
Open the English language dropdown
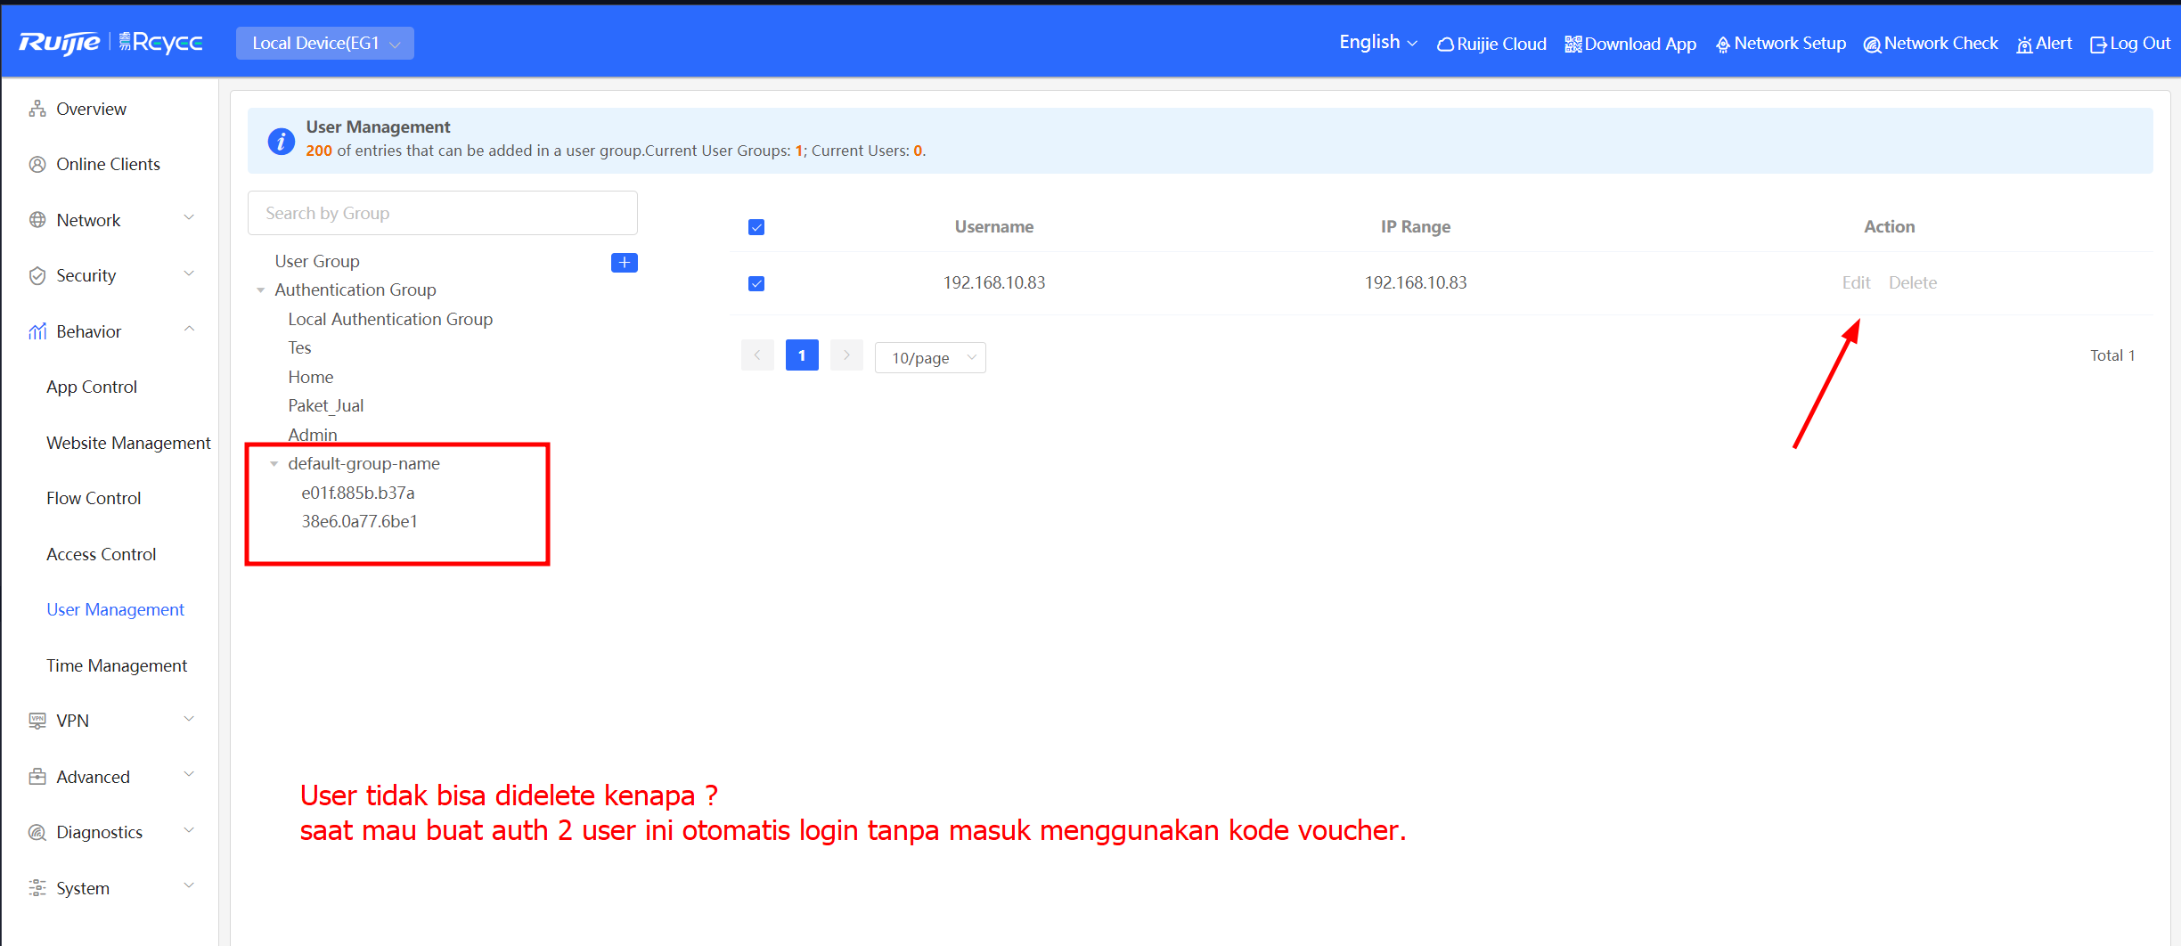[x=1377, y=43]
